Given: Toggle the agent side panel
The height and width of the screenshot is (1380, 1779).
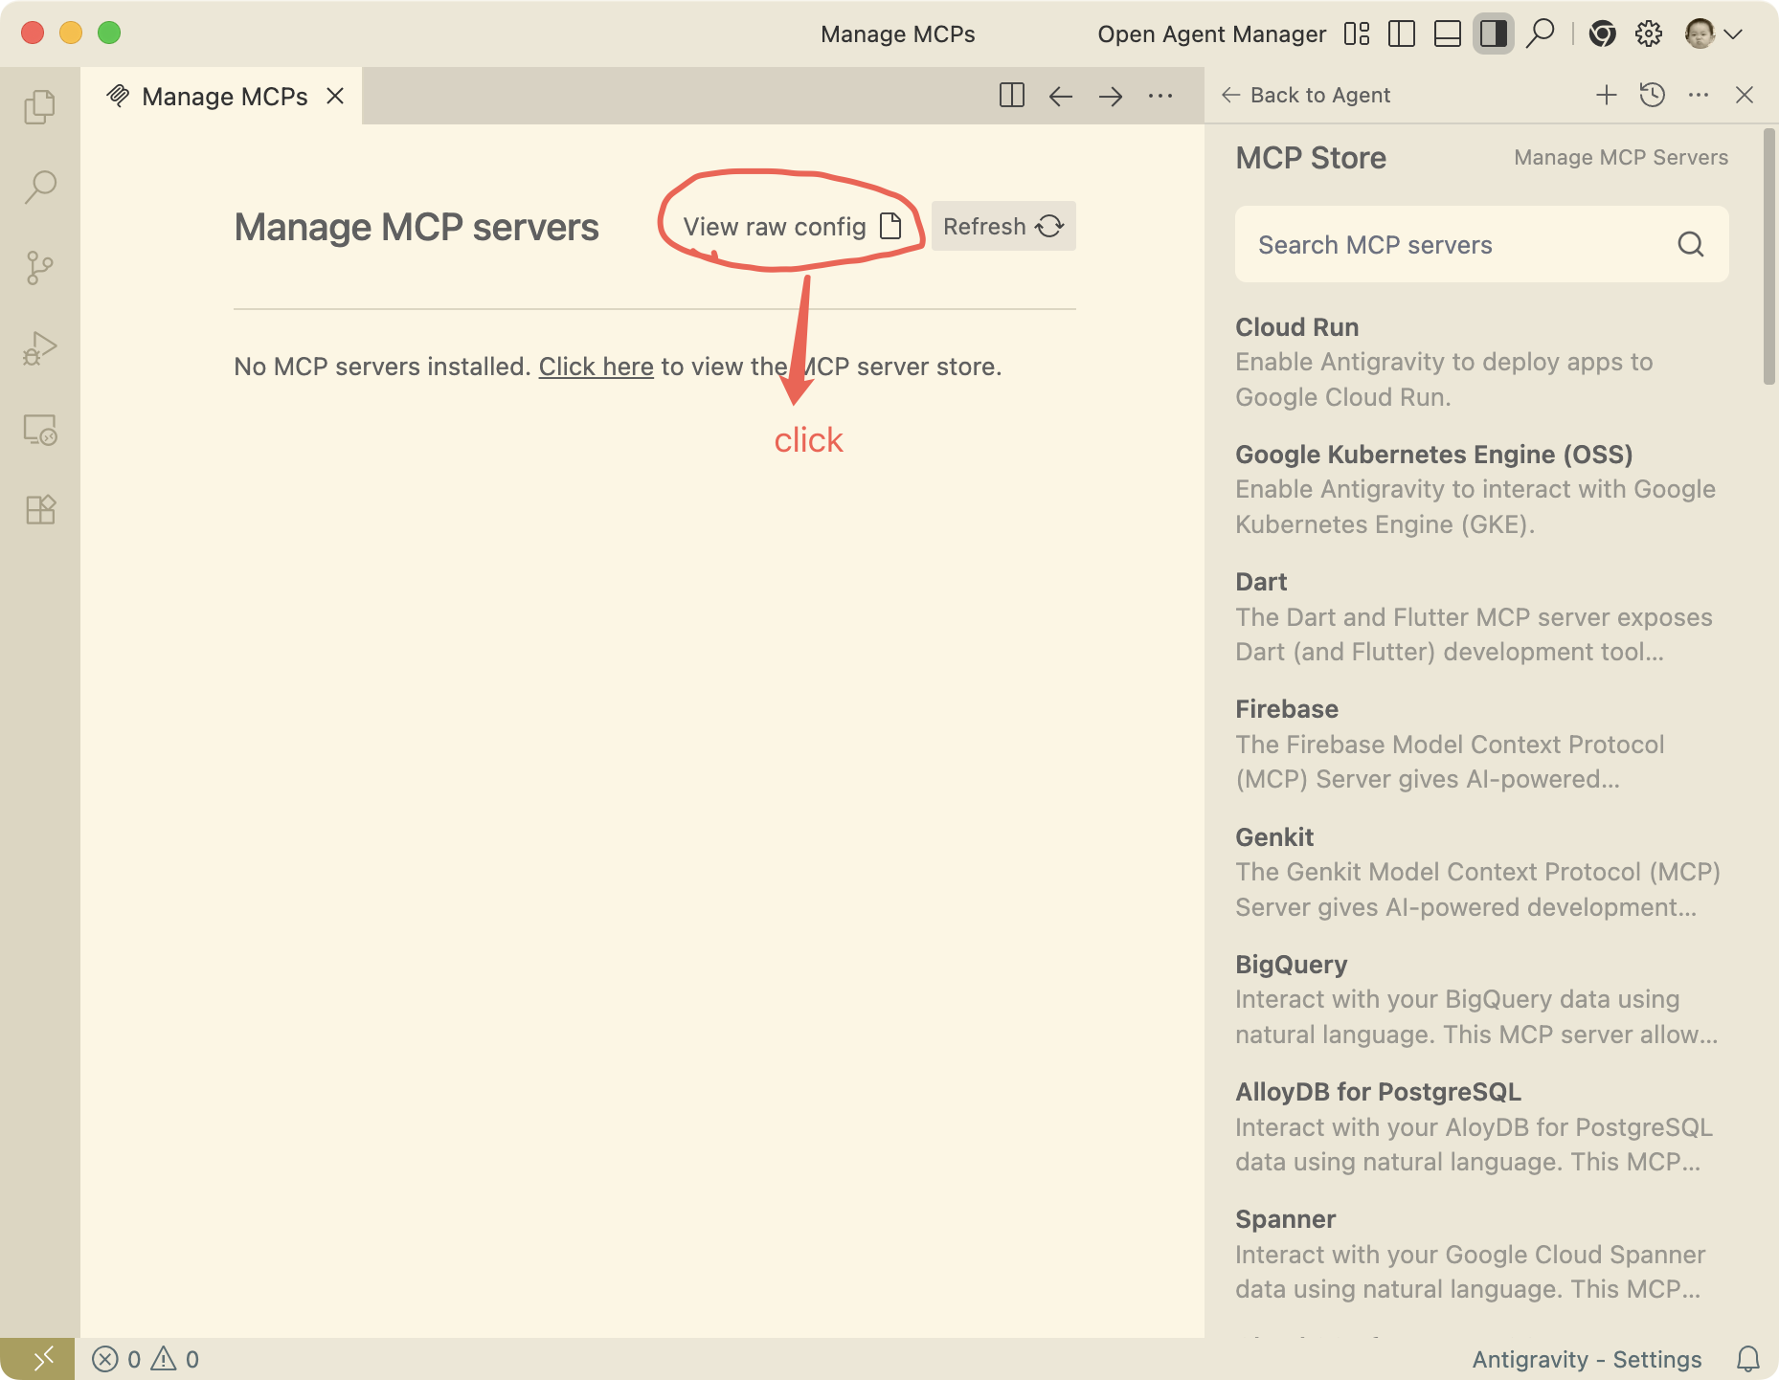Looking at the screenshot, I should (1493, 34).
